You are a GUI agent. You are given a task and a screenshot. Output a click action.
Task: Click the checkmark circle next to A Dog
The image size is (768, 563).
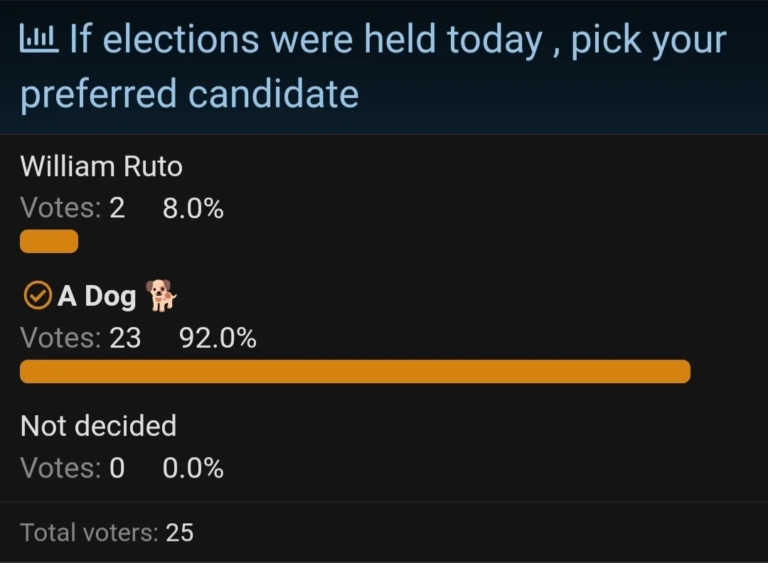pos(37,295)
